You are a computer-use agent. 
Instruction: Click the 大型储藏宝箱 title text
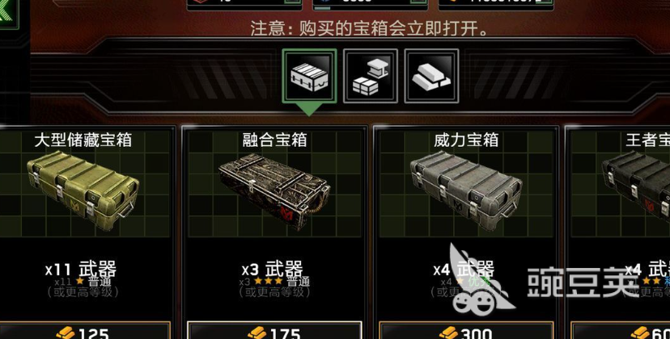83,140
